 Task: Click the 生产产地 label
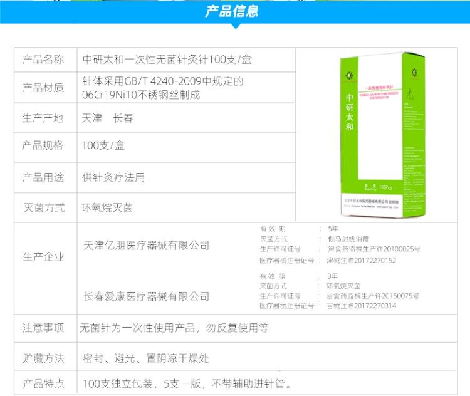tap(43, 118)
